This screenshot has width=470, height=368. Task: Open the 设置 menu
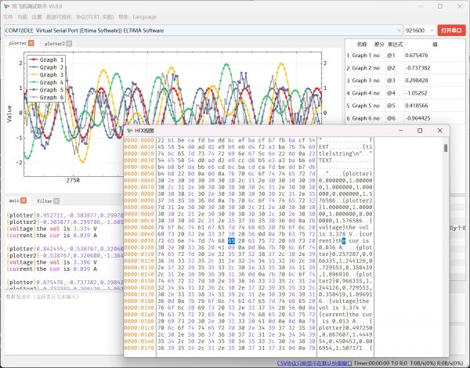click(37, 16)
